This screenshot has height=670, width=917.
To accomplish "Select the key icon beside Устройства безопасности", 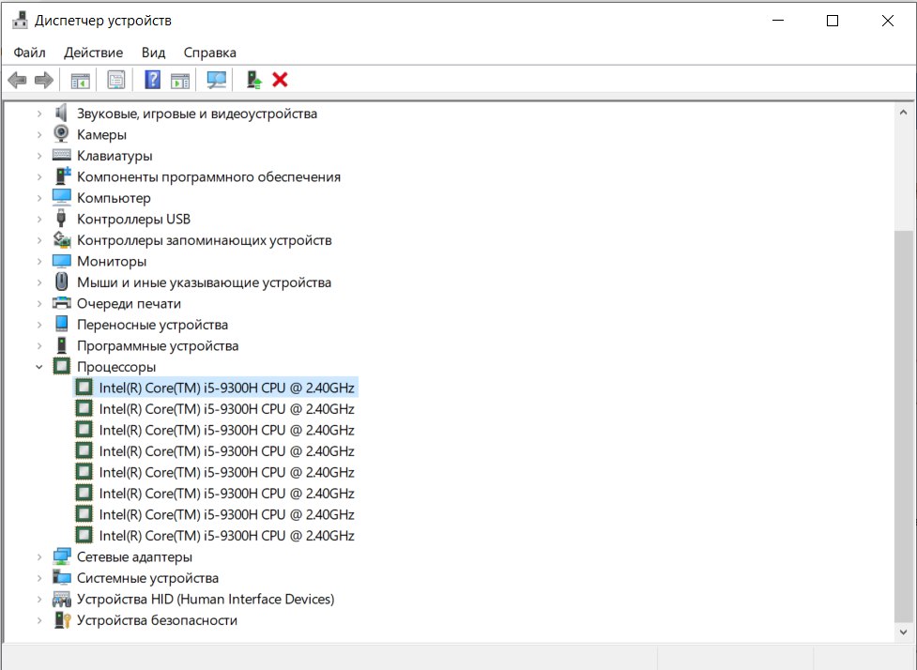I will coord(61,619).
